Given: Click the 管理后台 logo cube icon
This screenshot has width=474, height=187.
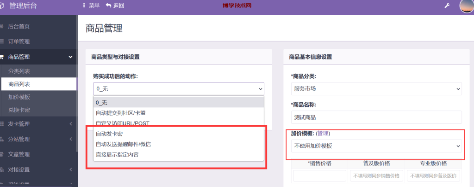Looking at the screenshot, I should tap(2, 6).
